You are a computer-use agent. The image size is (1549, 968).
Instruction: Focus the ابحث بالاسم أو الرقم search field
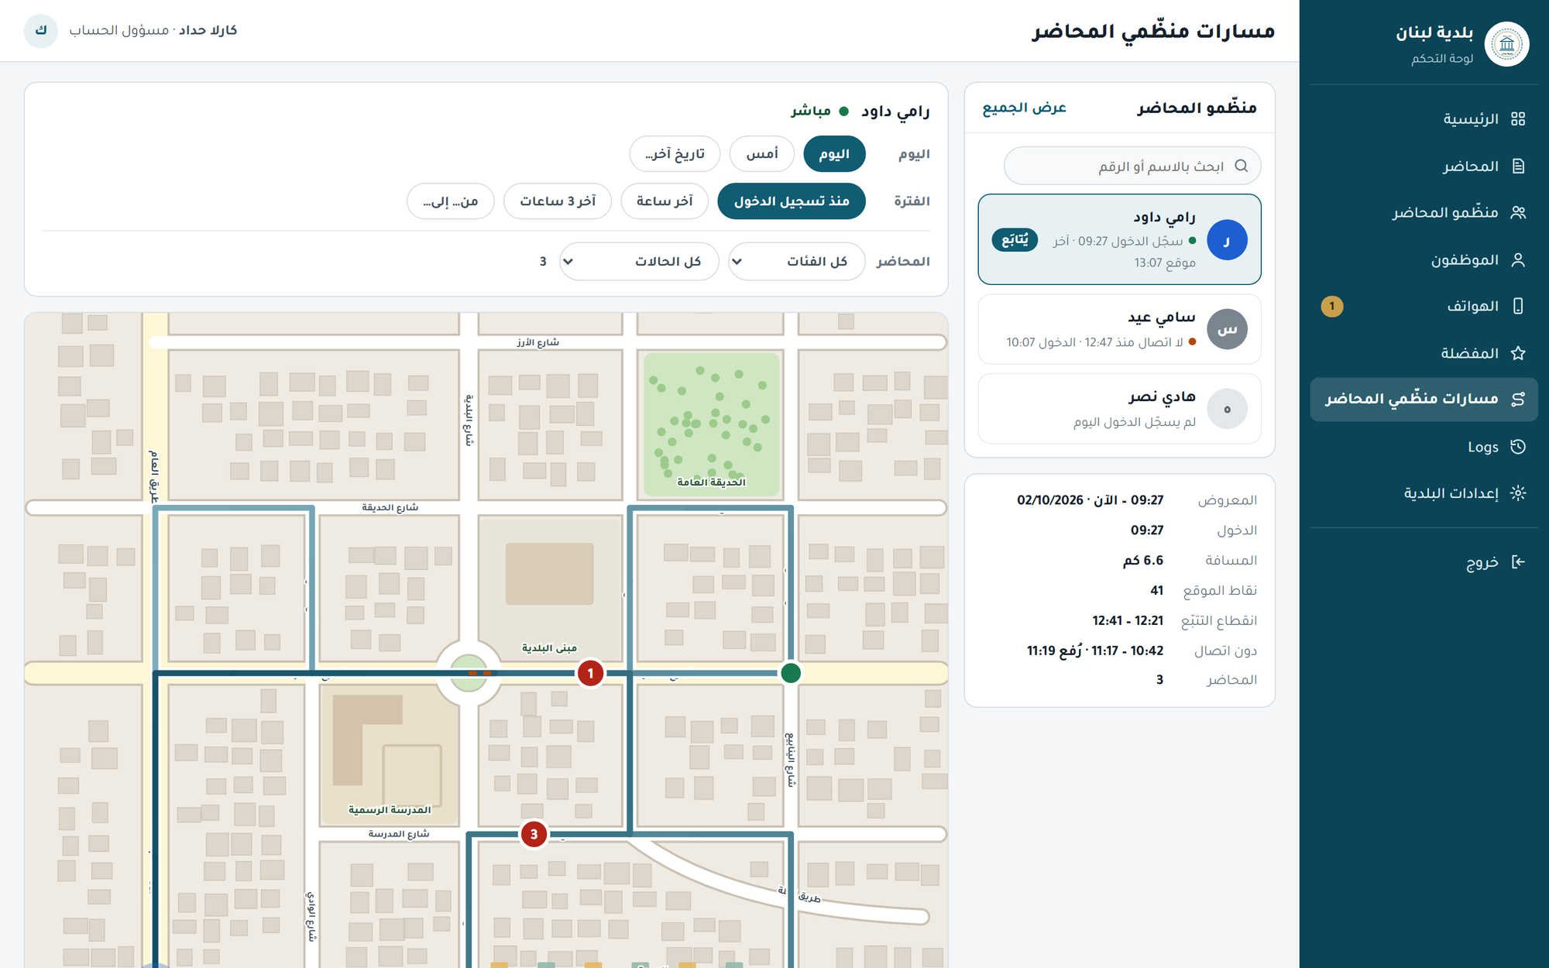(1132, 166)
